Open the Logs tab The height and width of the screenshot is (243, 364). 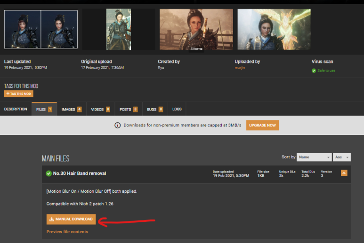pyautogui.click(x=177, y=109)
